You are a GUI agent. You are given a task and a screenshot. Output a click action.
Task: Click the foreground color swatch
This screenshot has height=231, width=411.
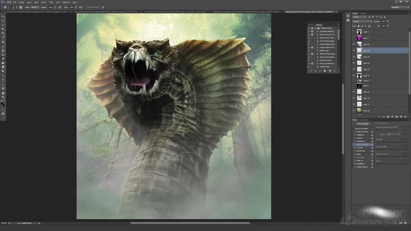(x=2, y=104)
